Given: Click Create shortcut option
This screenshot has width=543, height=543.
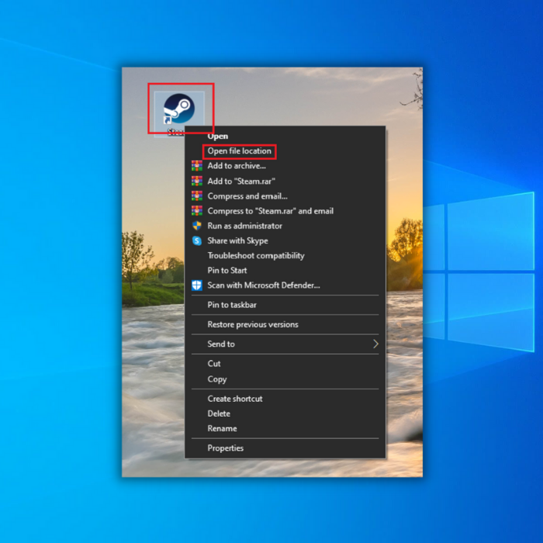Looking at the screenshot, I should point(234,399).
